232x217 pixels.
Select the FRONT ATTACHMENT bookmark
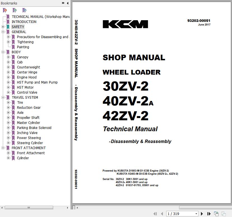tap(29, 148)
